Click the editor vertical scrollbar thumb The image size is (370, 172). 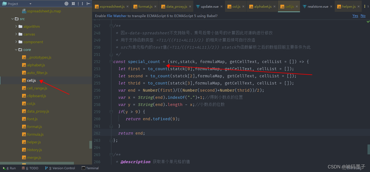(x=368, y=149)
